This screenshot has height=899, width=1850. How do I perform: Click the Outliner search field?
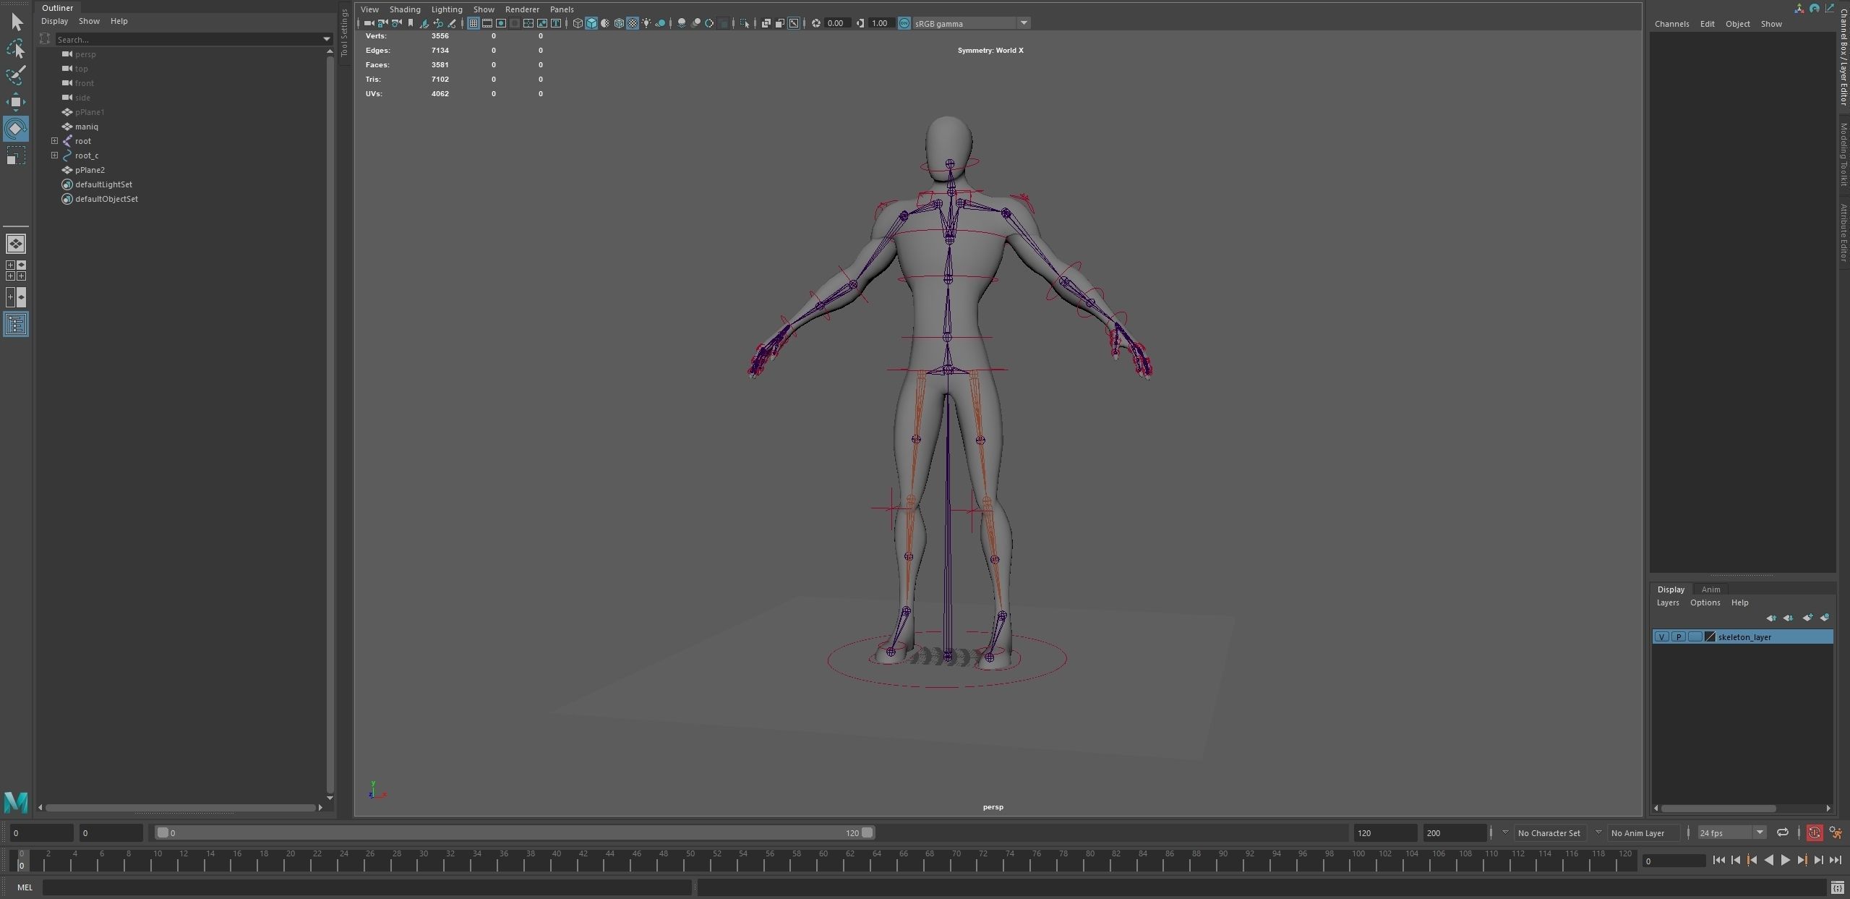point(188,39)
